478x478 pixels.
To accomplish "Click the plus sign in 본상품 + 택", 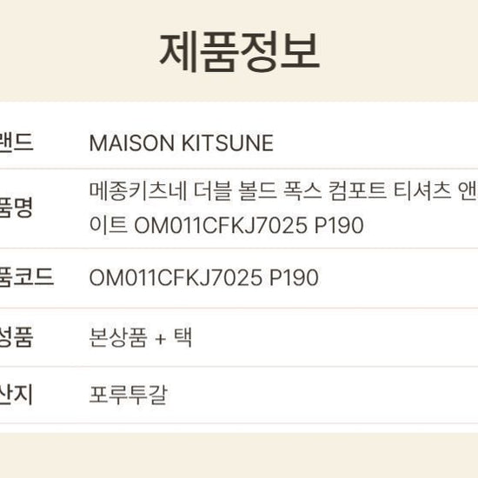I will point(161,339).
